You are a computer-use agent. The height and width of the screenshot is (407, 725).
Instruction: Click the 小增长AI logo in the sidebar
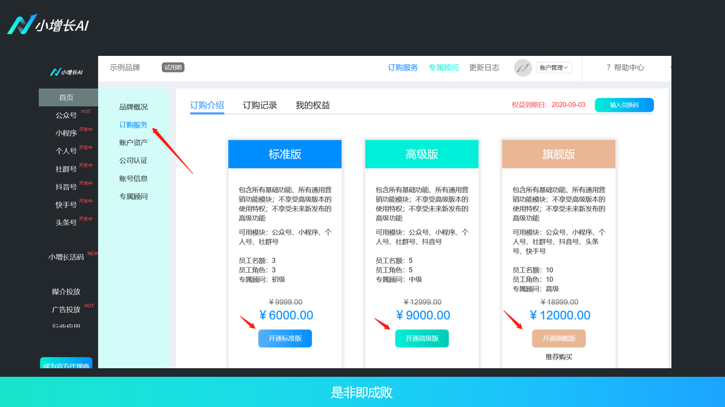(67, 72)
